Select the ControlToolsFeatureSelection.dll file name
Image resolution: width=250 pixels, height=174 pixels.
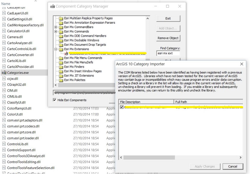31,168
